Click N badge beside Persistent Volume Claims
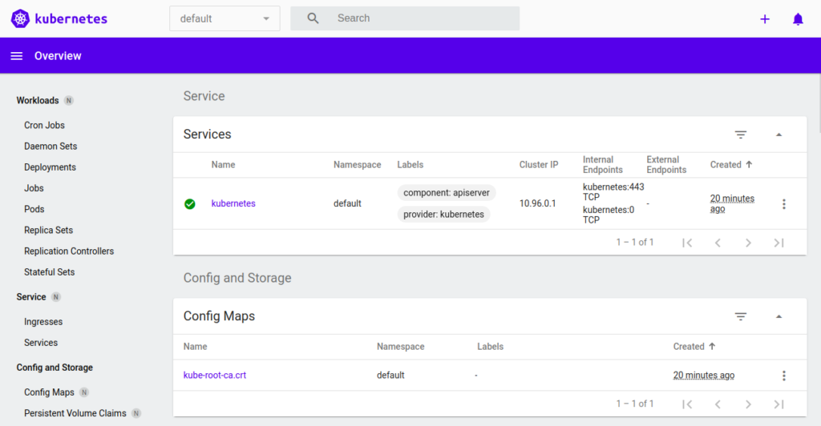This screenshot has width=821, height=426. tap(136, 413)
